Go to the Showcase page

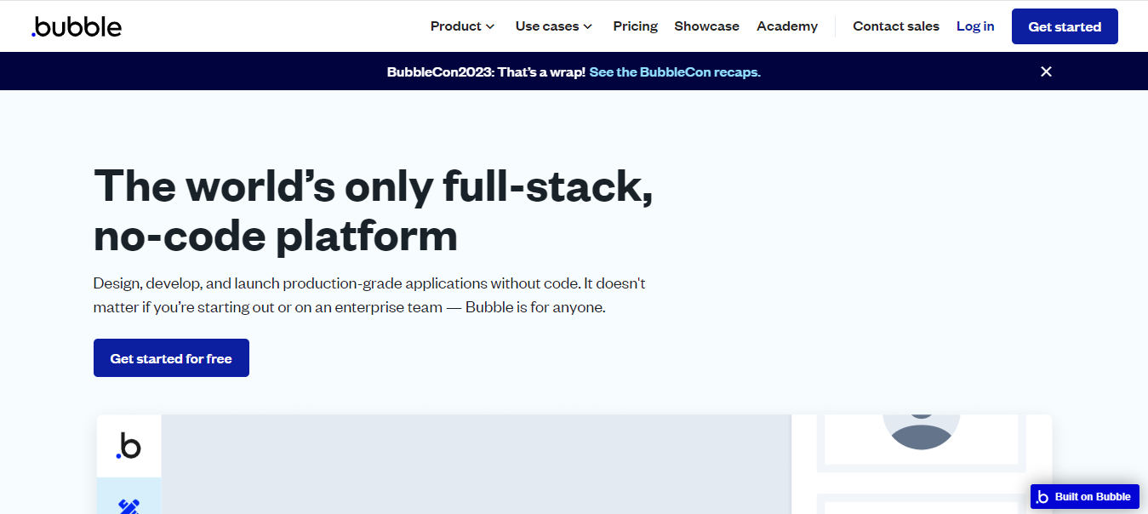pyautogui.click(x=706, y=26)
